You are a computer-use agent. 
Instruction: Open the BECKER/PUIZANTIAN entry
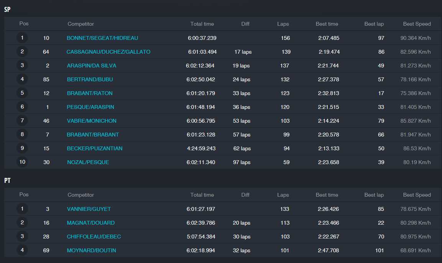click(x=95, y=148)
